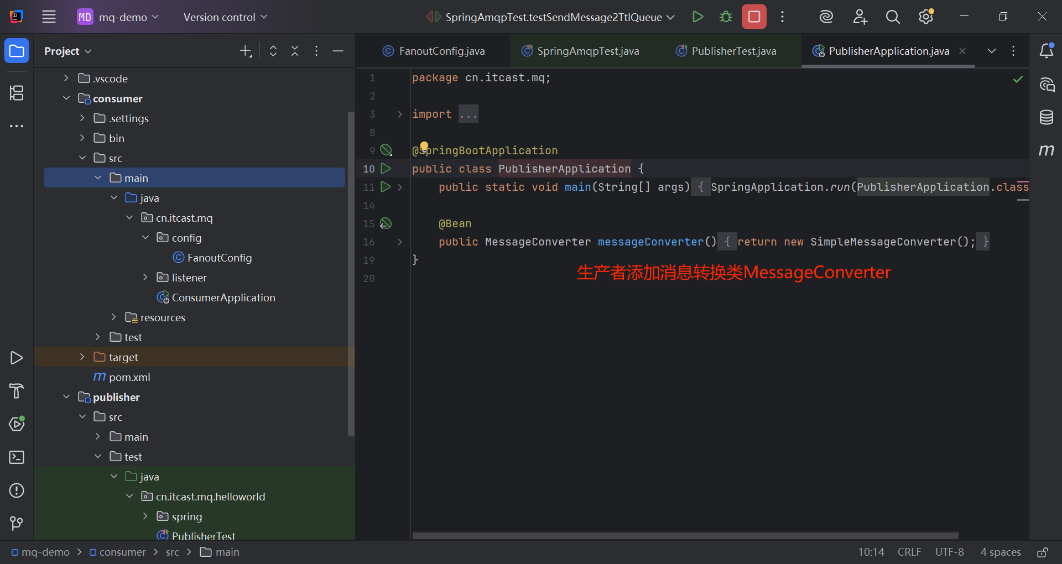
Task: Start debugging with the bug icon
Action: 726,17
